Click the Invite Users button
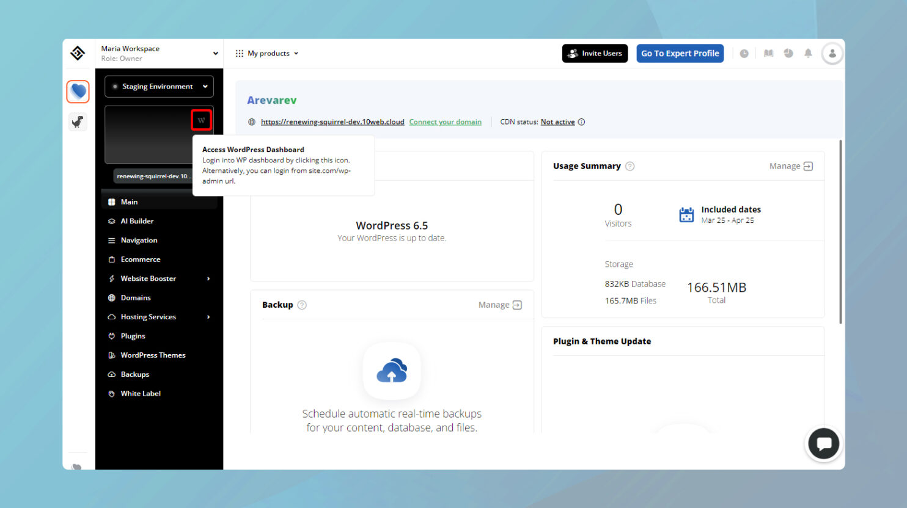 pos(595,53)
